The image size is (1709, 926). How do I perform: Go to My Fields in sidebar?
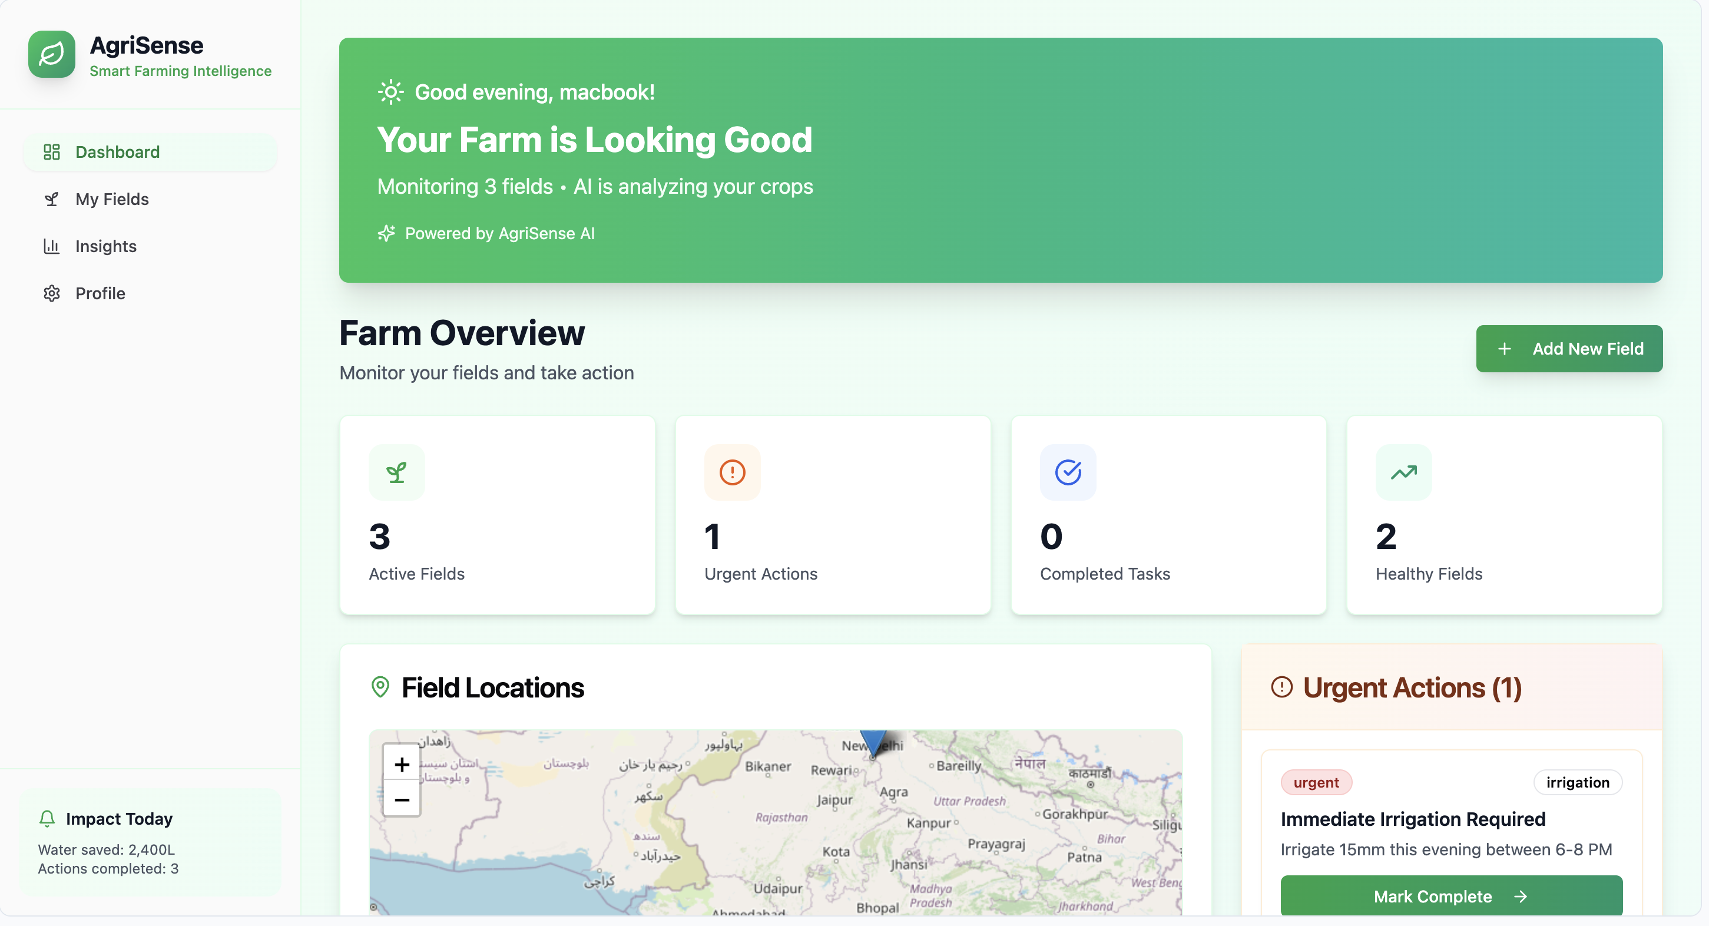[111, 199]
